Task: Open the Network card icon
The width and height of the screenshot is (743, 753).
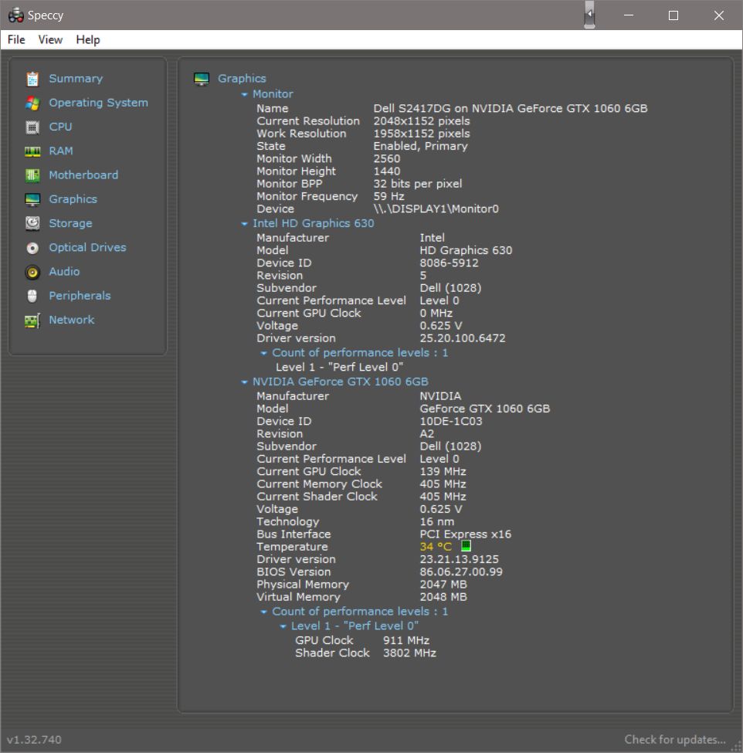Action: (x=32, y=321)
